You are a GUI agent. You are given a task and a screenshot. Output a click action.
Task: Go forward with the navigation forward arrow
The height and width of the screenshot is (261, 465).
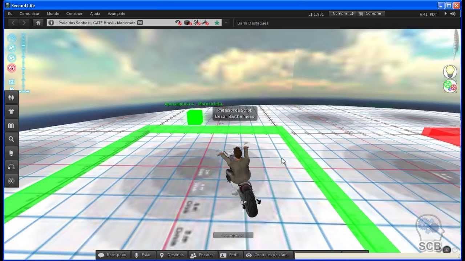[24, 23]
